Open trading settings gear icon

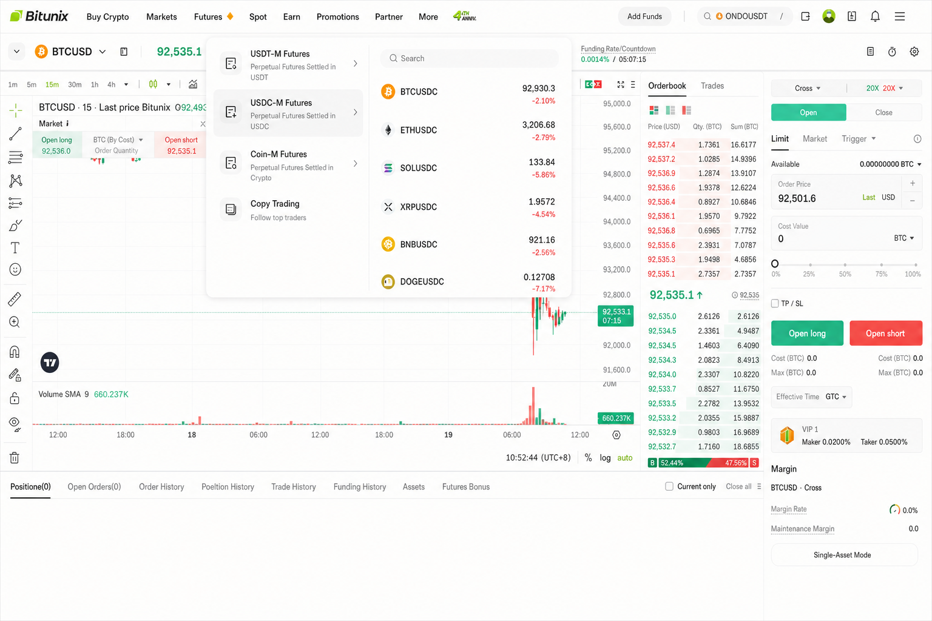click(x=914, y=52)
